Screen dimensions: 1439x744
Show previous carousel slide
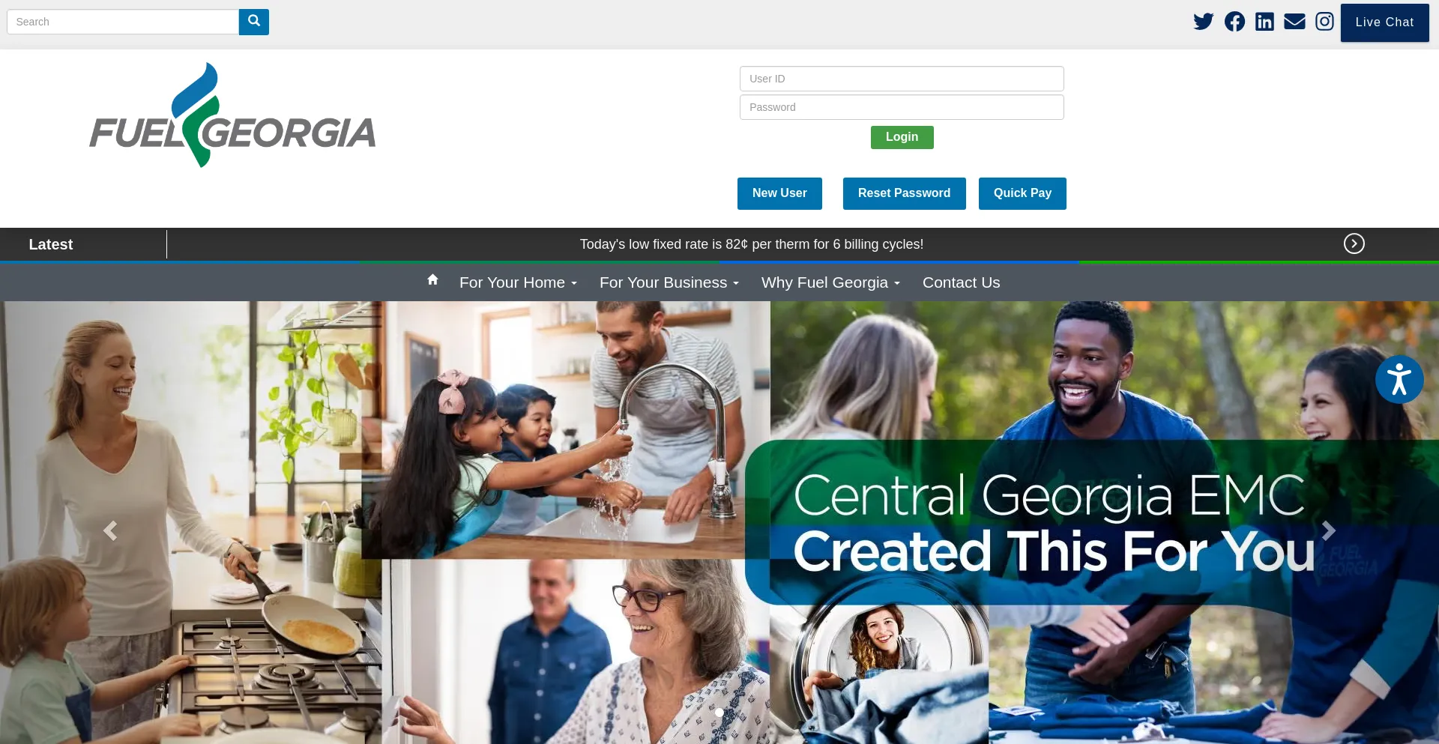pyautogui.click(x=110, y=530)
